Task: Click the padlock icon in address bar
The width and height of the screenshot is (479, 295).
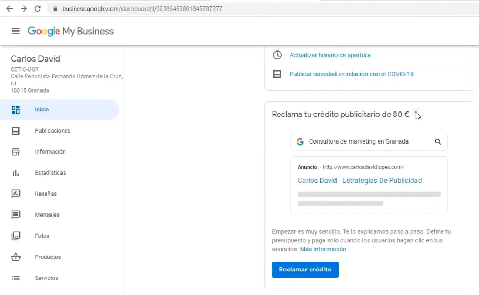Action: [x=55, y=8]
